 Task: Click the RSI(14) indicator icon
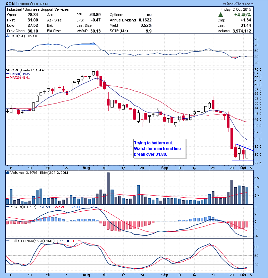pos(8,36)
